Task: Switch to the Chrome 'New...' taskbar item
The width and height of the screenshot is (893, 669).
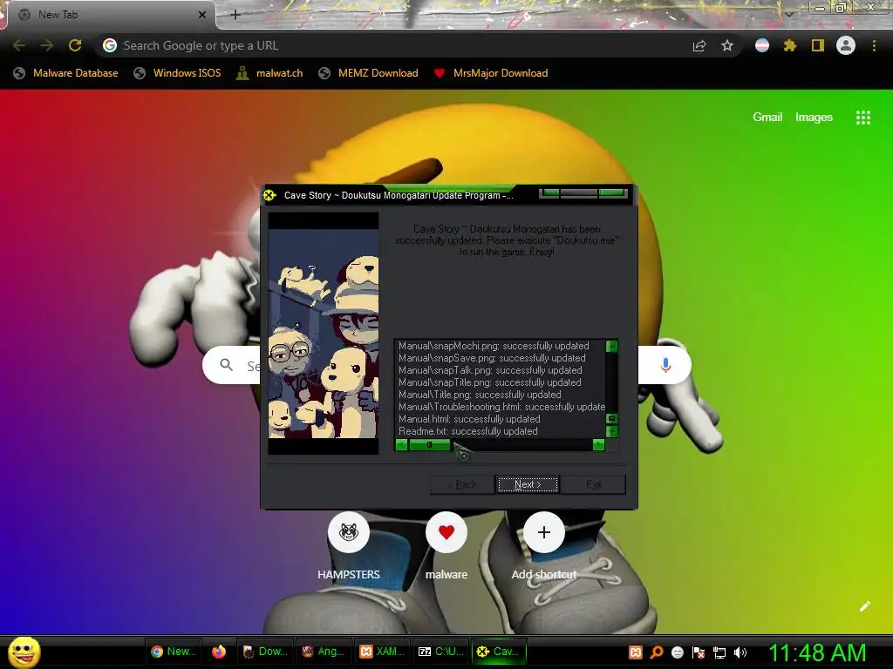Action: [174, 652]
